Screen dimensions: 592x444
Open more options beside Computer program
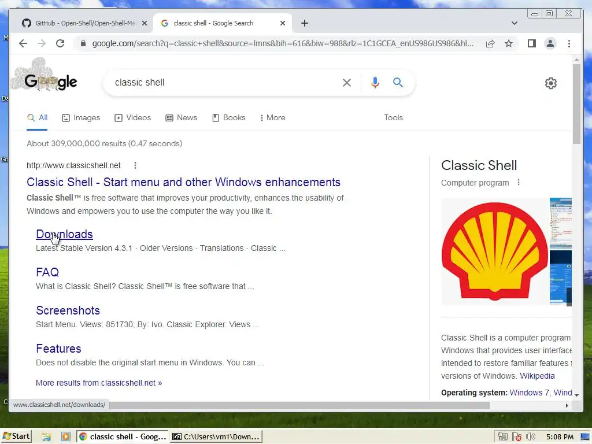coord(519,182)
